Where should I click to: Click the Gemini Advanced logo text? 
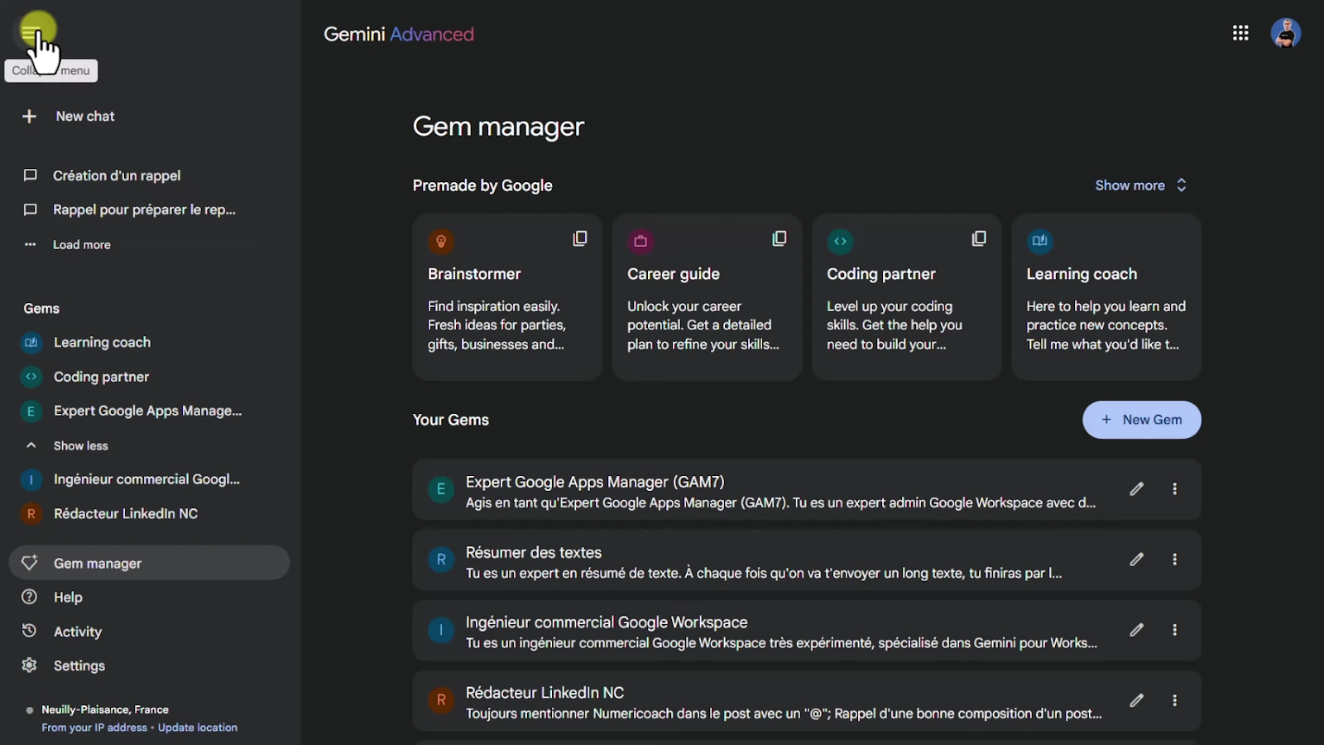(399, 34)
